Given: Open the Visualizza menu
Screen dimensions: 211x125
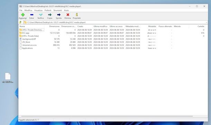Looking at the screenshot, I should coord(38,10).
